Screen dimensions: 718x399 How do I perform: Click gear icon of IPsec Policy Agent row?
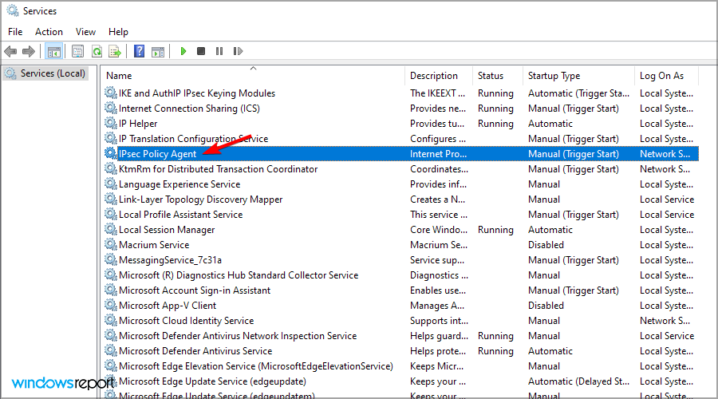110,153
